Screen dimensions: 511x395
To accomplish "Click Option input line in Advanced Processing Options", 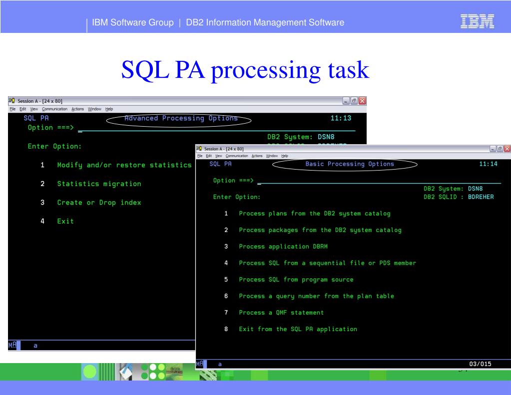I will pos(216,128).
